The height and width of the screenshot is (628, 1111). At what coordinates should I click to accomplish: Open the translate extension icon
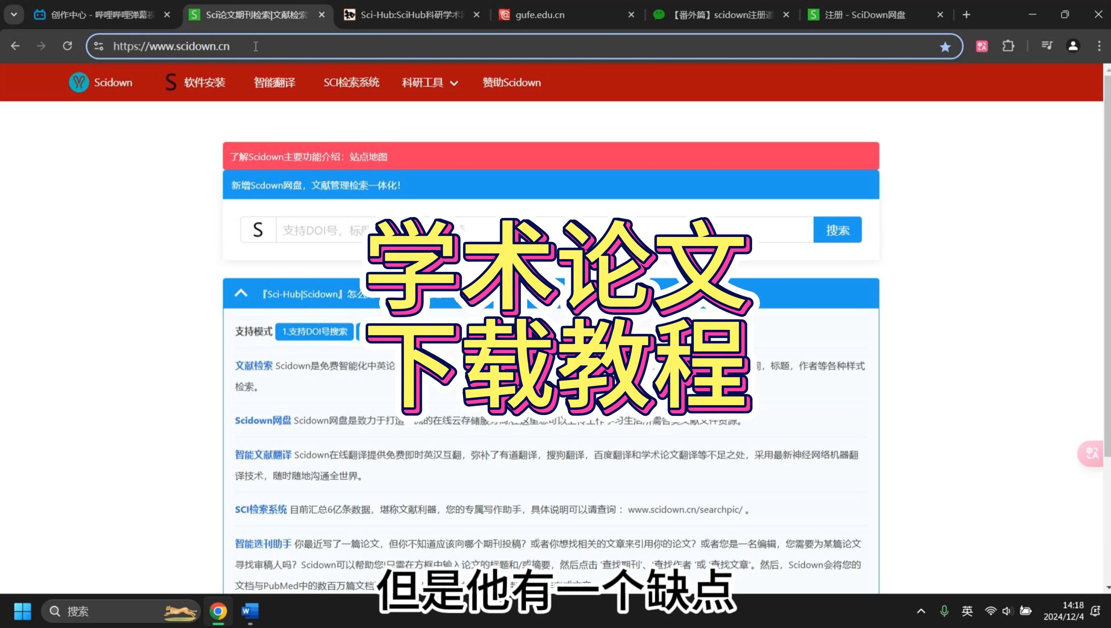tap(982, 46)
